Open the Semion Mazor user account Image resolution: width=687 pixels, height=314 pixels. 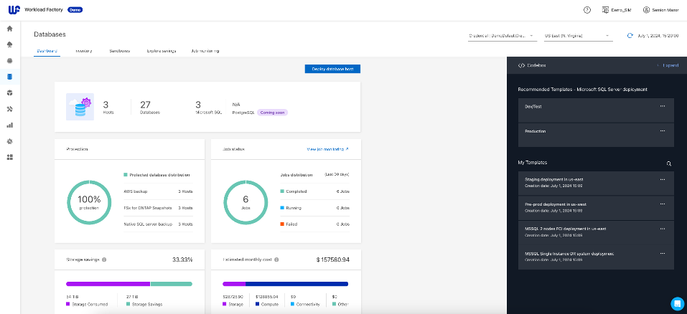coord(662,10)
